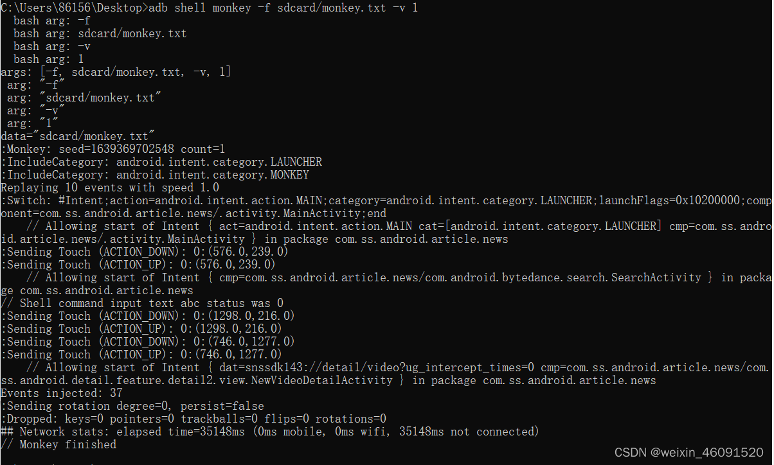774x465 pixels.
Task: Click the "bash arg: sdcard/monkey.txt" line
Action: coord(100,33)
